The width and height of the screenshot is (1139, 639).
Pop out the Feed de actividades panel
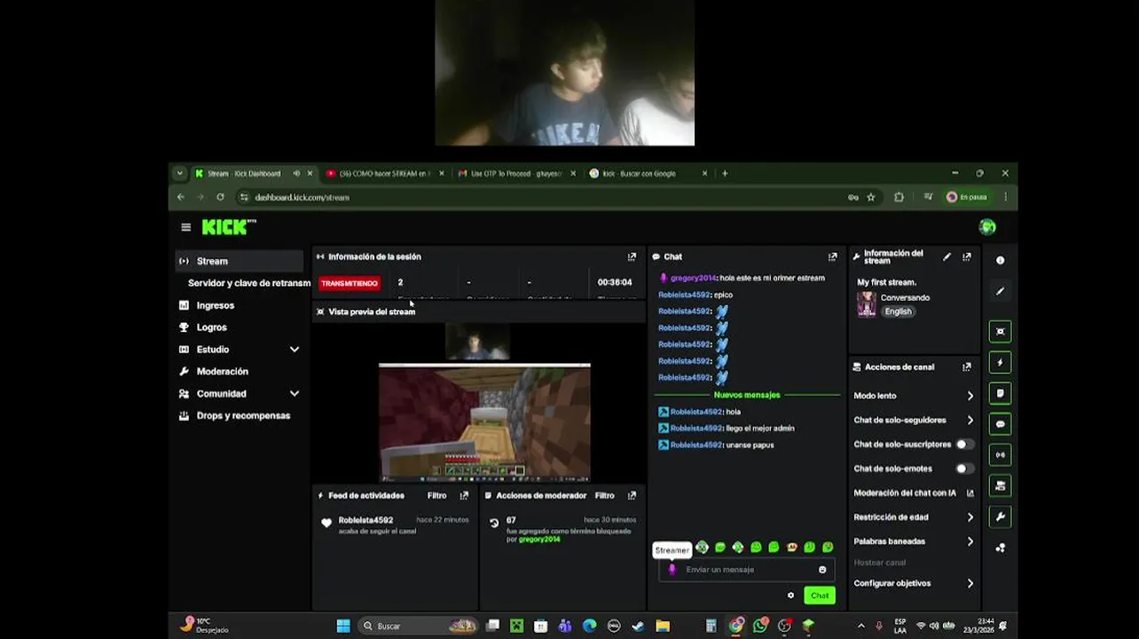tap(464, 495)
